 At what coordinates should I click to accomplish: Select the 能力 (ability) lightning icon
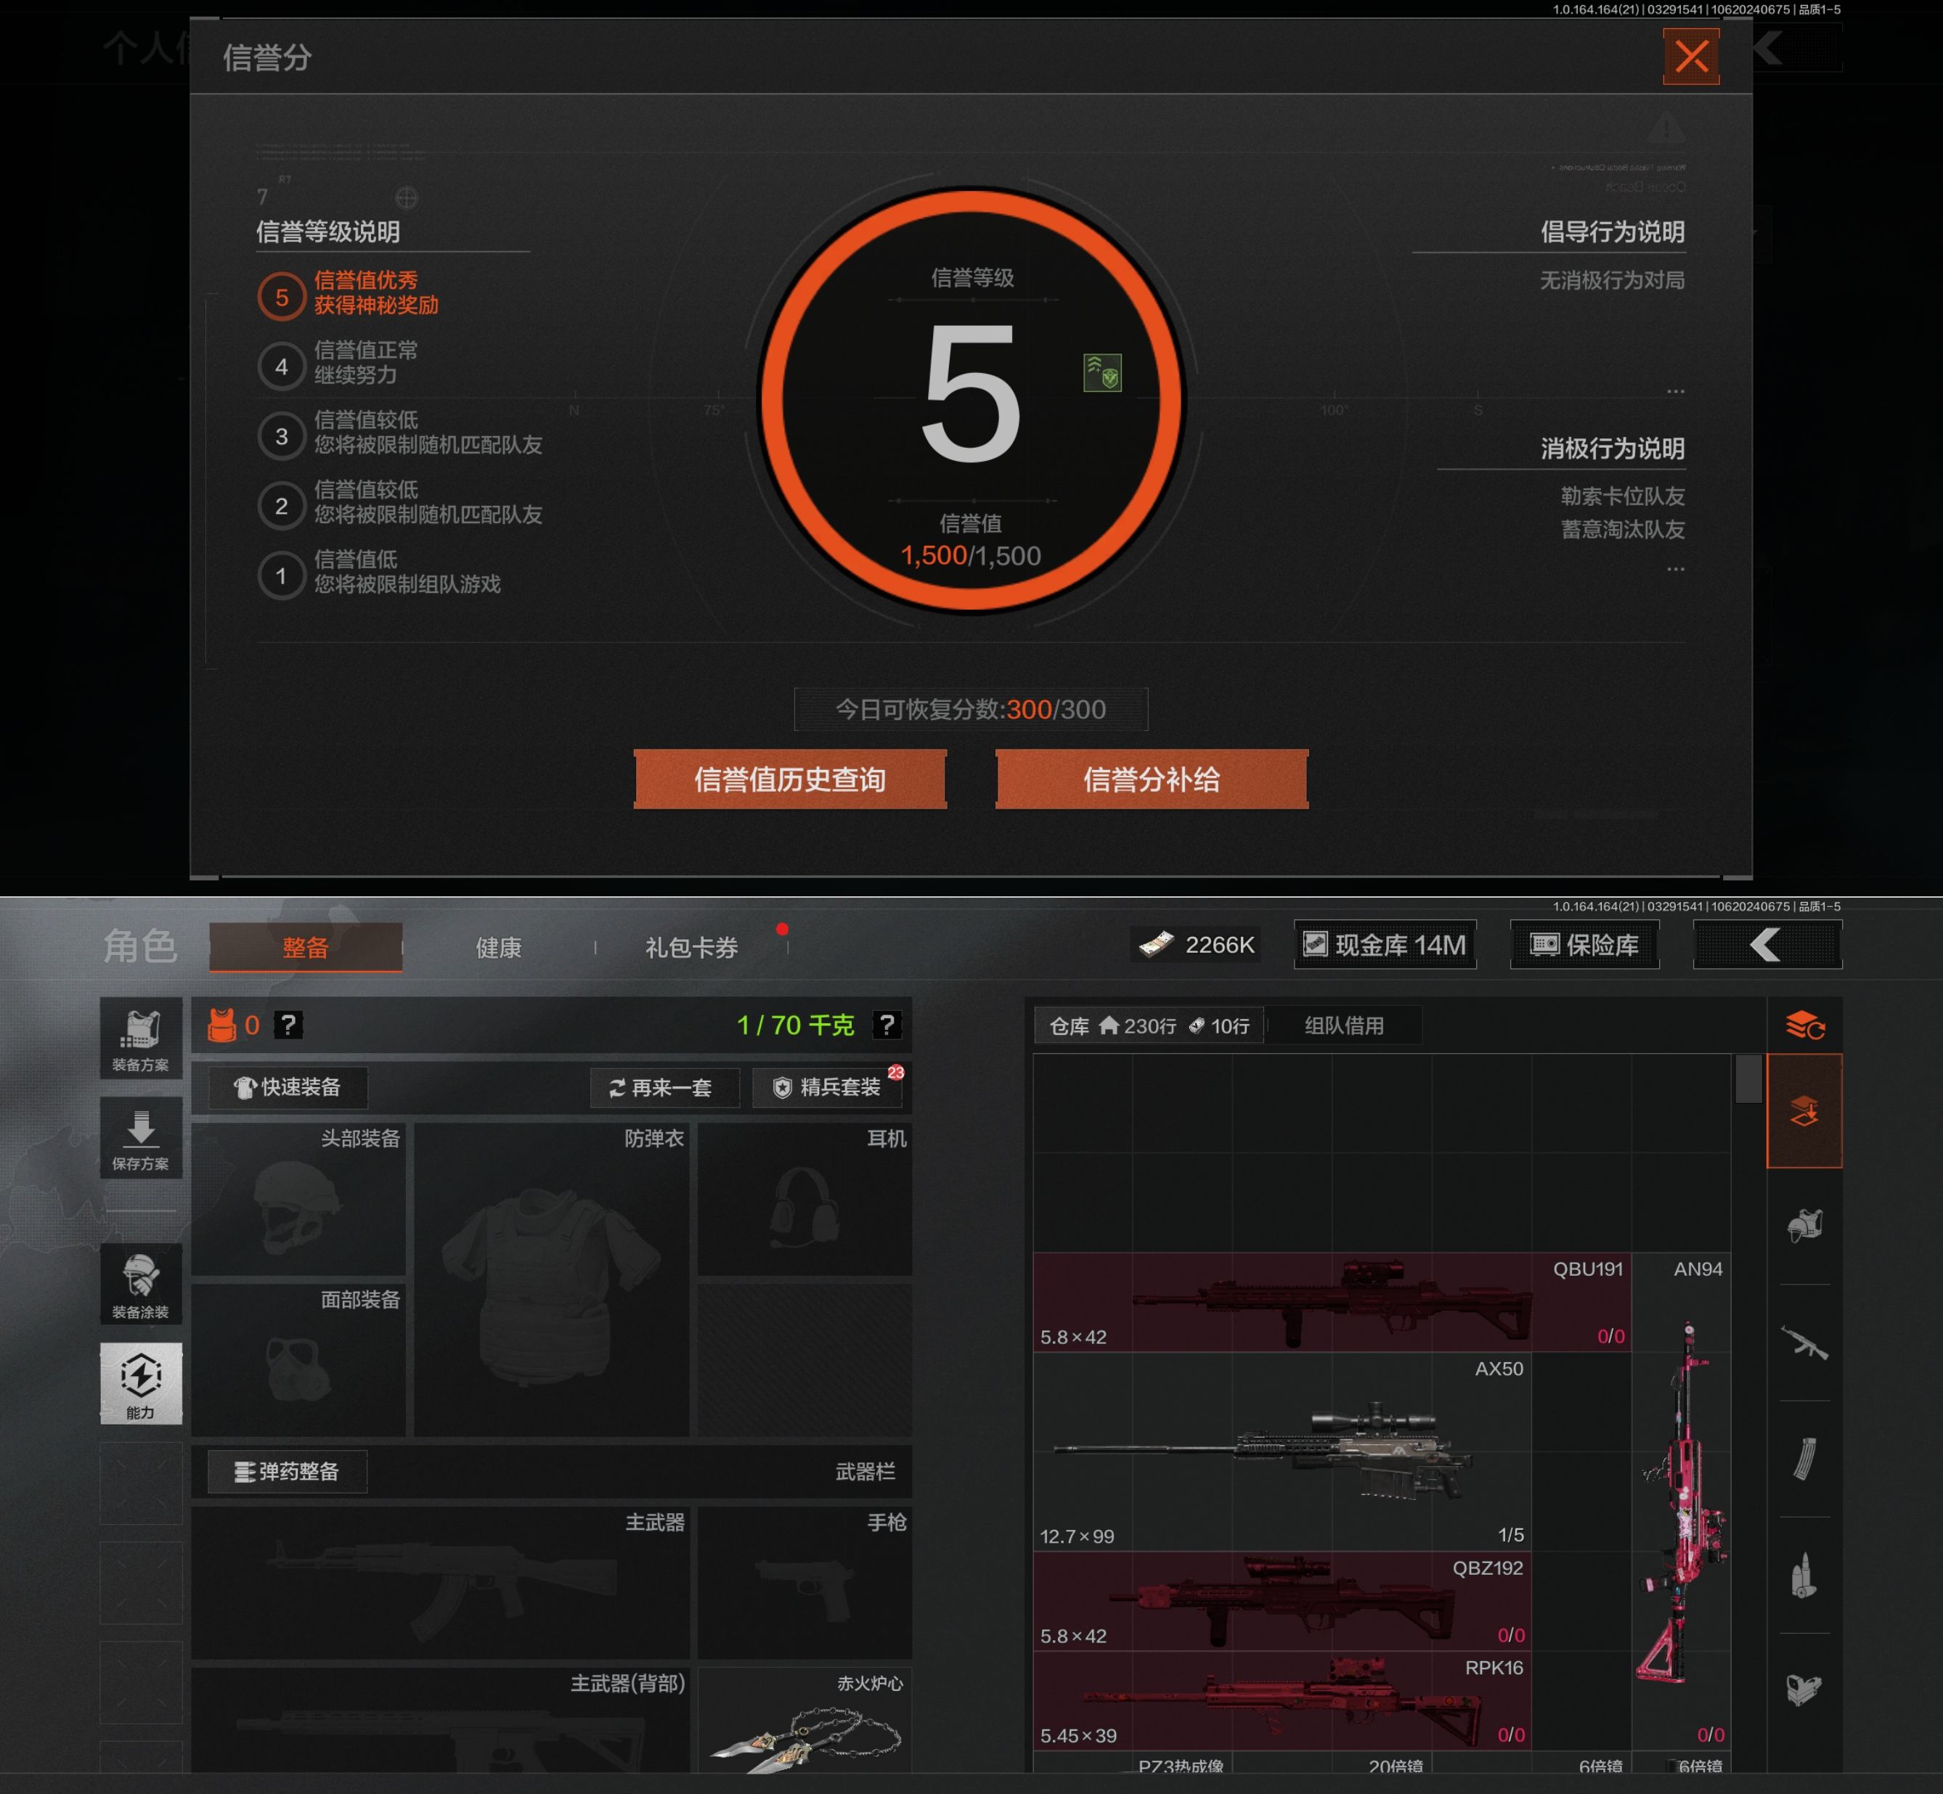coord(142,1383)
